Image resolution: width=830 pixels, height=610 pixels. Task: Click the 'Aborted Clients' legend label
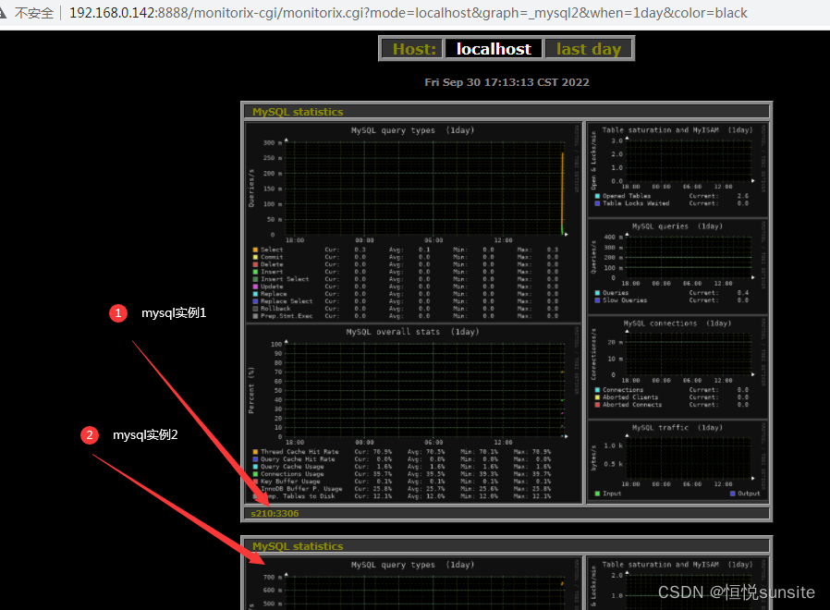click(x=630, y=397)
